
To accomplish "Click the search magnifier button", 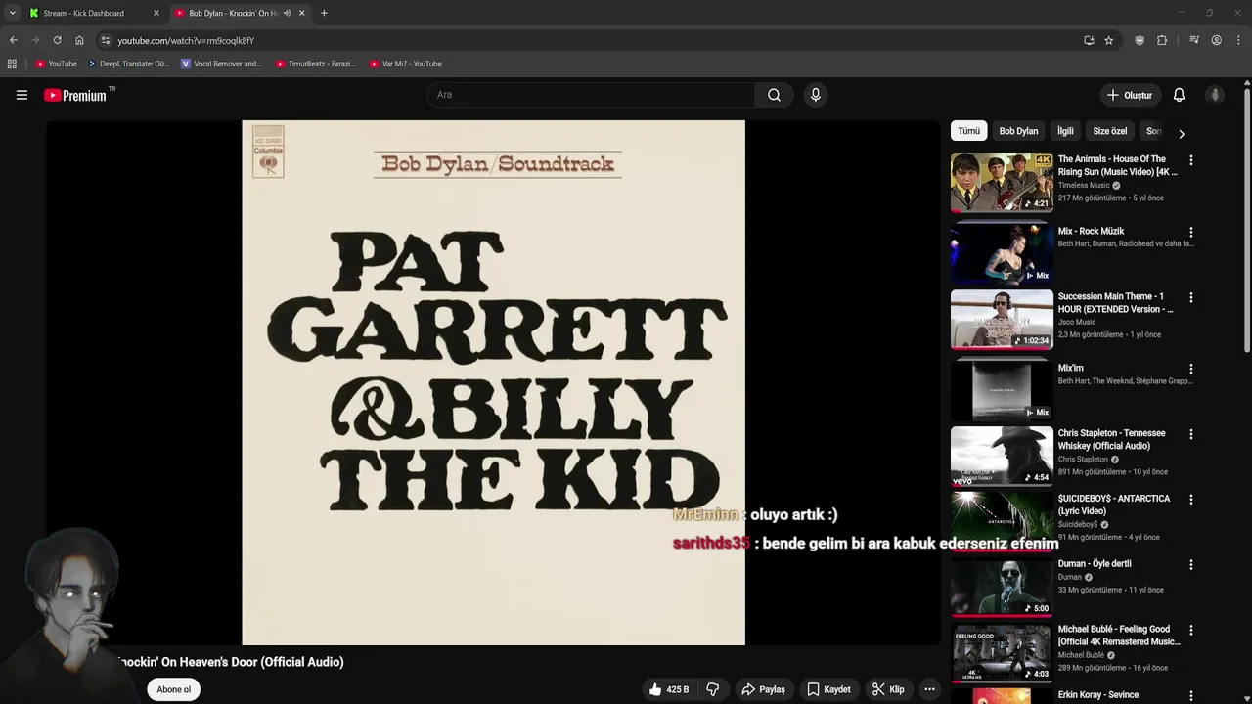I will [x=774, y=95].
